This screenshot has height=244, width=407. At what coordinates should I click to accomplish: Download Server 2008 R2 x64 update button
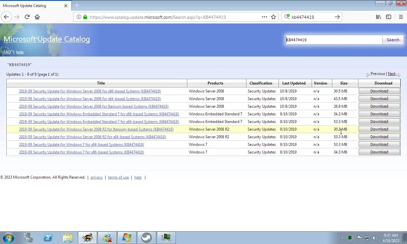coord(379,137)
